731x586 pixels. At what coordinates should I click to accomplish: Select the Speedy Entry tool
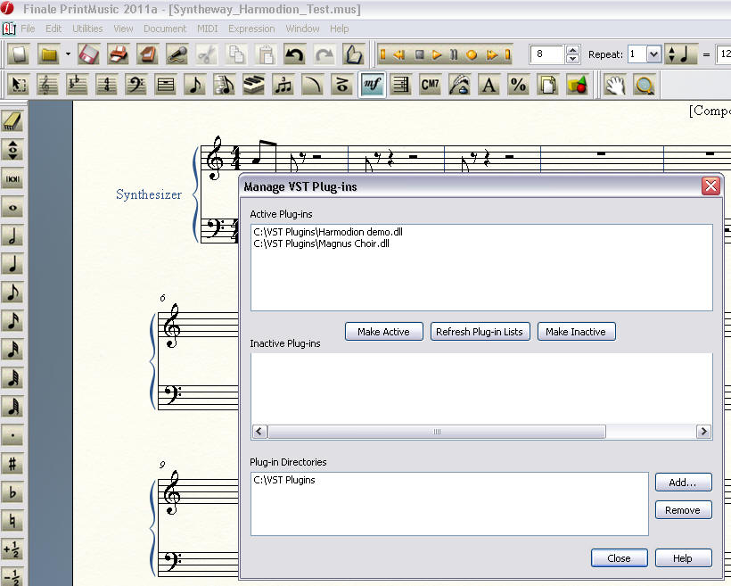point(225,85)
